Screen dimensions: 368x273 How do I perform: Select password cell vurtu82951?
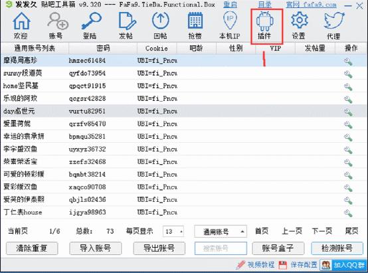pyautogui.click(x=87, y=111)
